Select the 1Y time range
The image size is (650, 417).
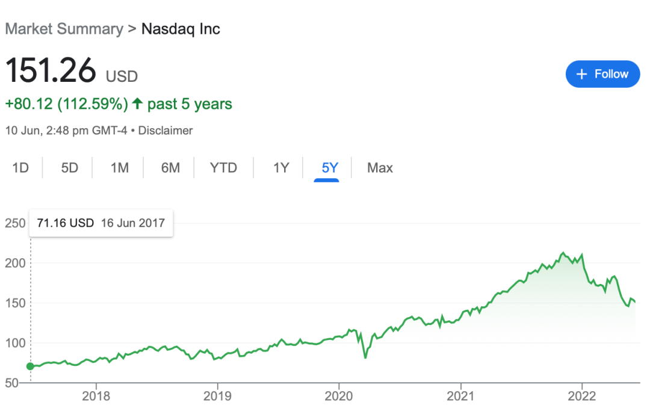coord(281,168)
